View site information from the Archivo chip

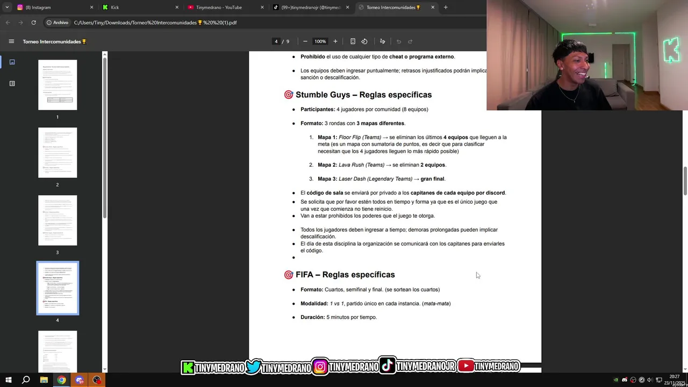pyautogui.click(x=58, y=23)
